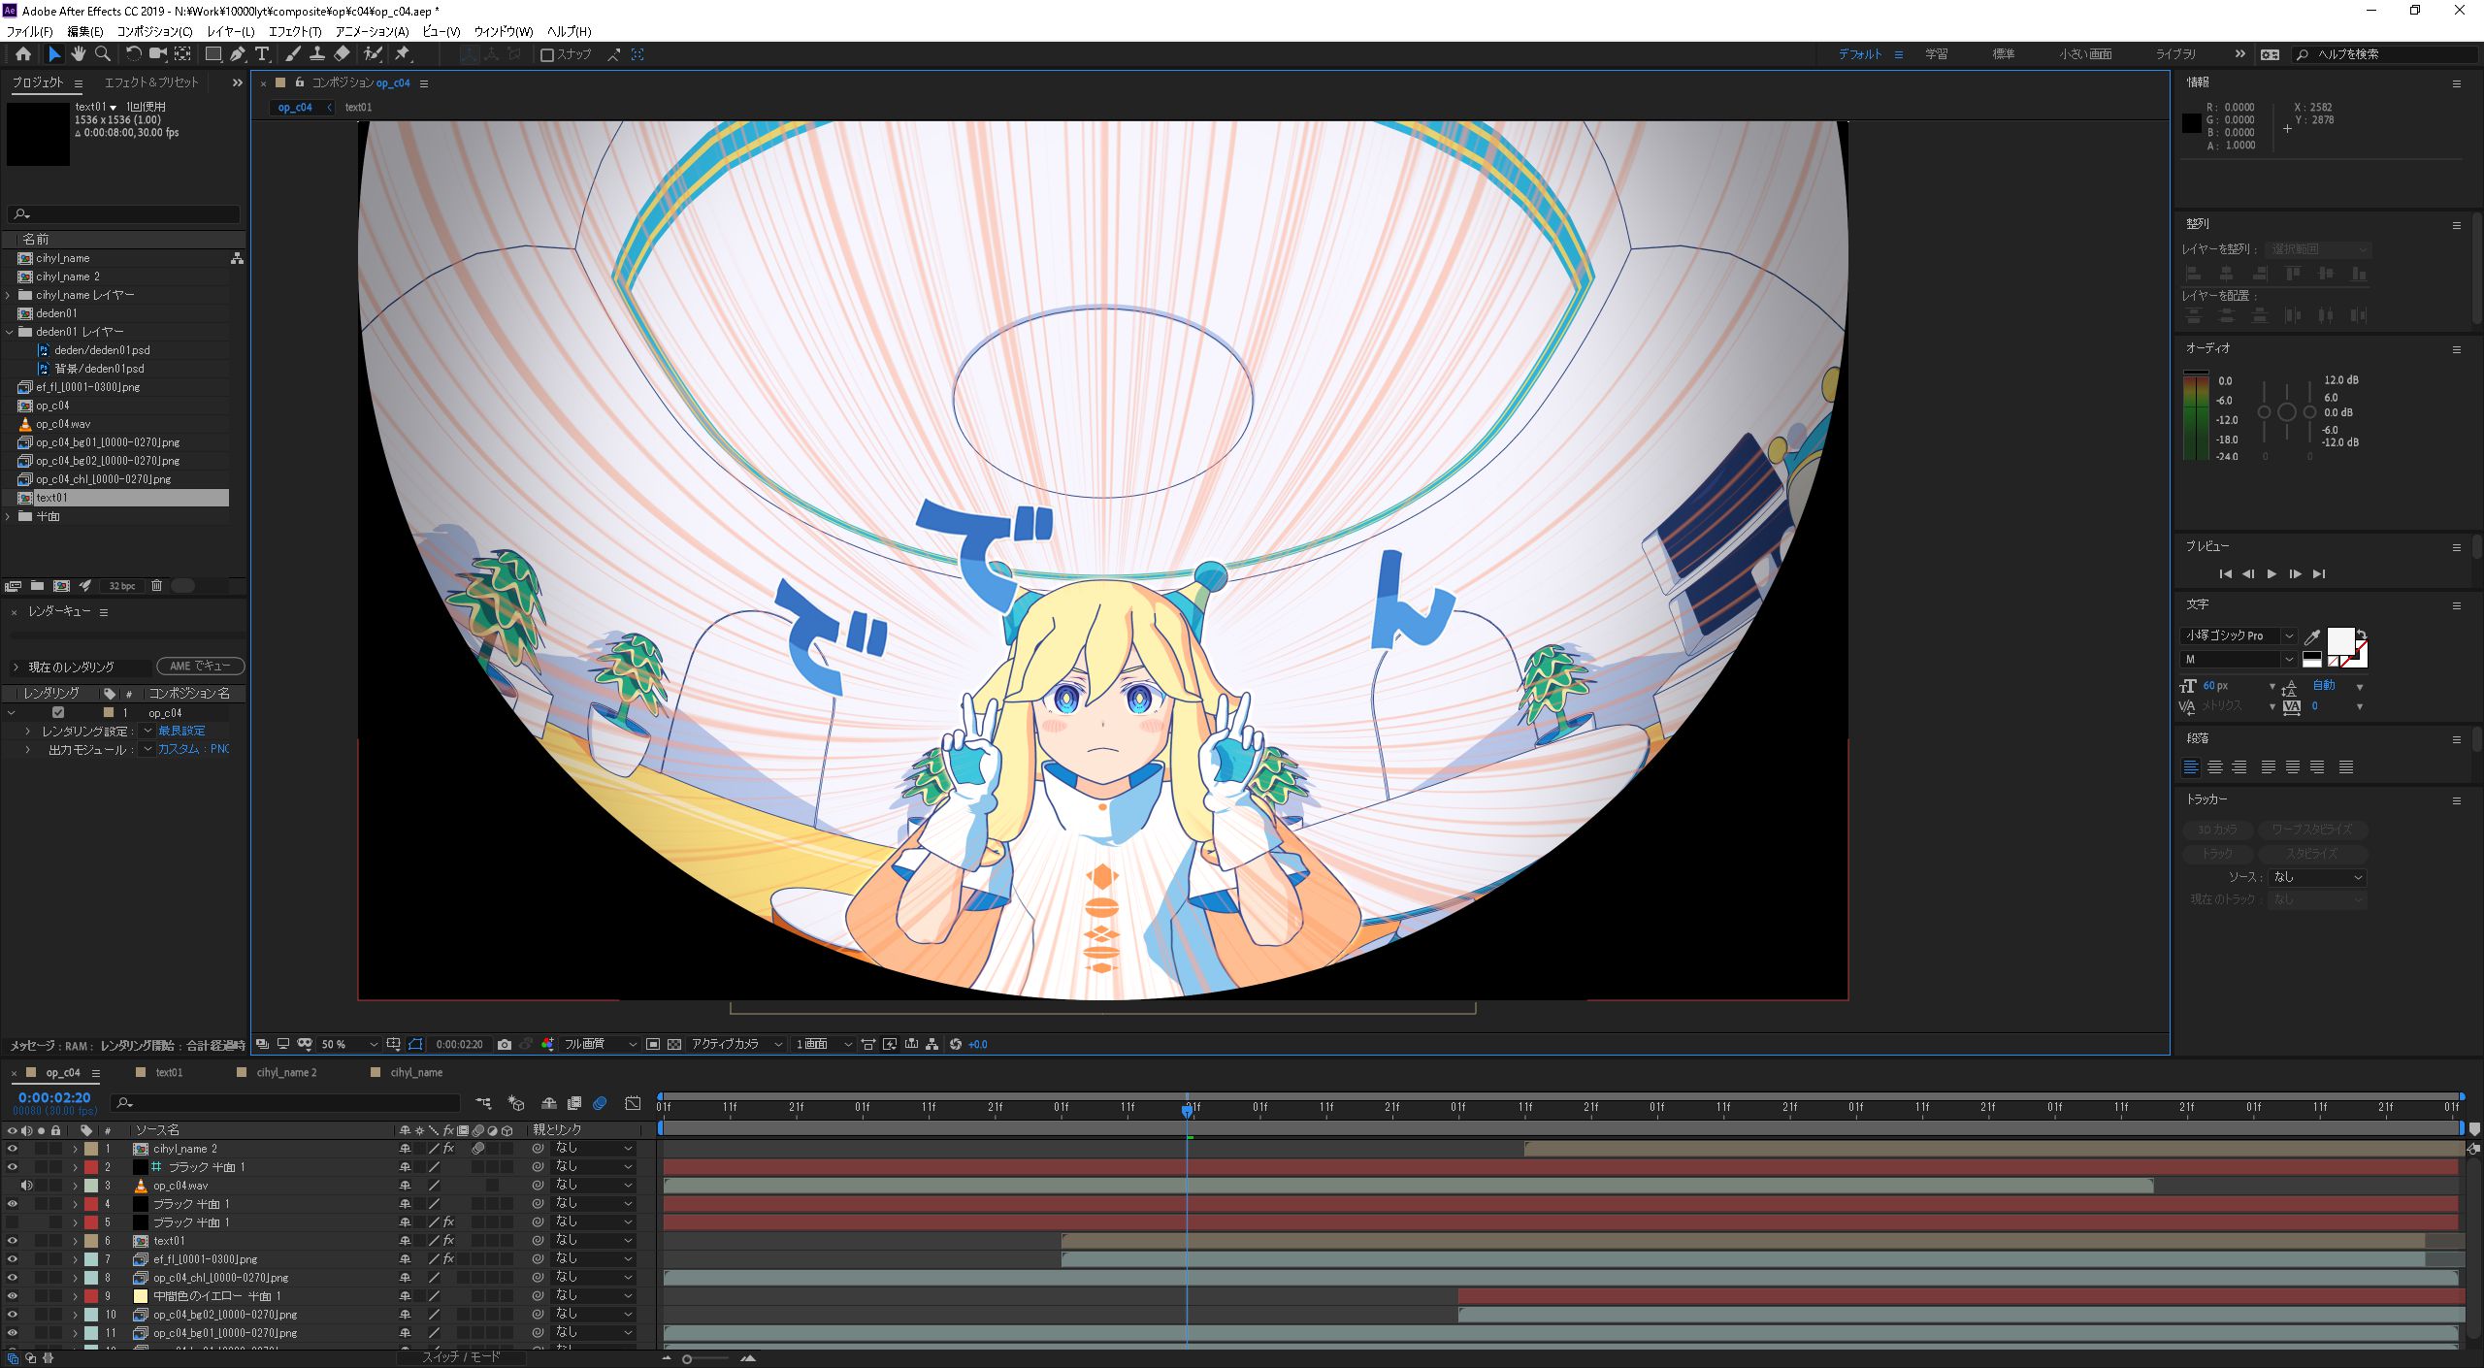The image size is (2484, 1368).
Task: Click the audio level center slider knob
Action: [x=2287, y=412]
